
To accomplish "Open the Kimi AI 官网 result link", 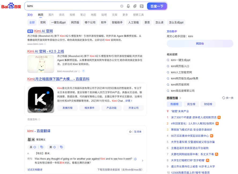I will [x=43, y=31].
